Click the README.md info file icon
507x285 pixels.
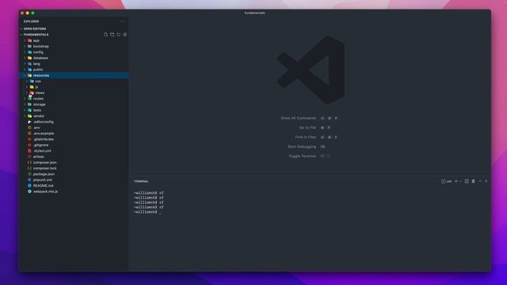29,186
